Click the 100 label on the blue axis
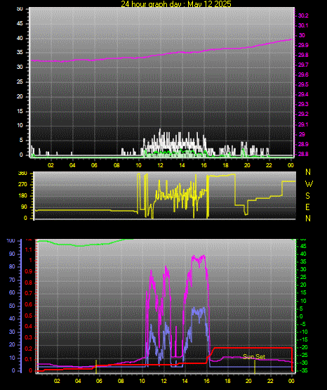 (11, 241)
